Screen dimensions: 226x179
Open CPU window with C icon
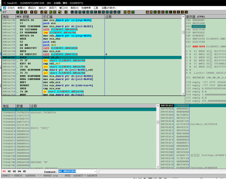(x=95, y=12)
